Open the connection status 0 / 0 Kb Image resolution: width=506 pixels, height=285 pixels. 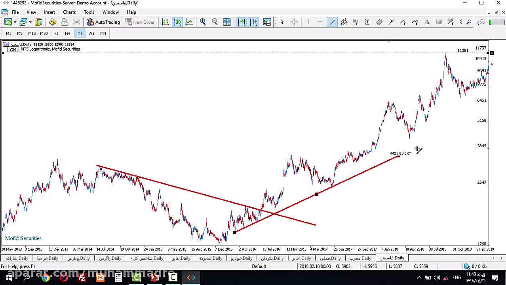(x=475, y=266)
